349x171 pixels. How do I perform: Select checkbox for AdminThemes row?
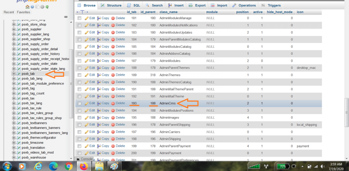coord(80,75)
